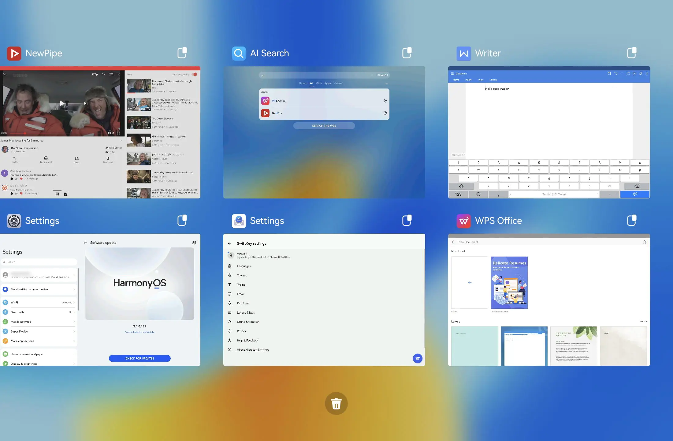Switch to Device tab in AI Search
This screenshot has height=441, width=673.
(303, 83)
